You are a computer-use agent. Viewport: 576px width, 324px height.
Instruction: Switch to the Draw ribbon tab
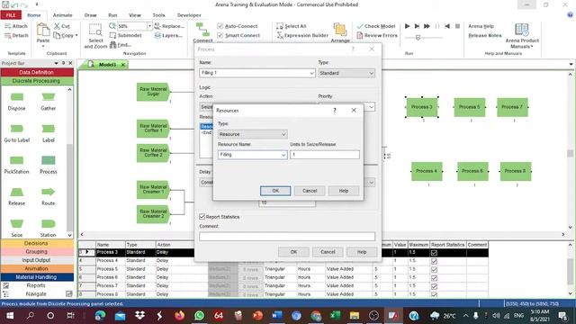(90, 15)
